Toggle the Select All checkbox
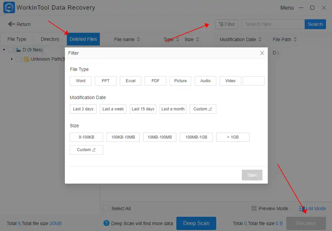 pyautogui.click(x=106, y=208)
